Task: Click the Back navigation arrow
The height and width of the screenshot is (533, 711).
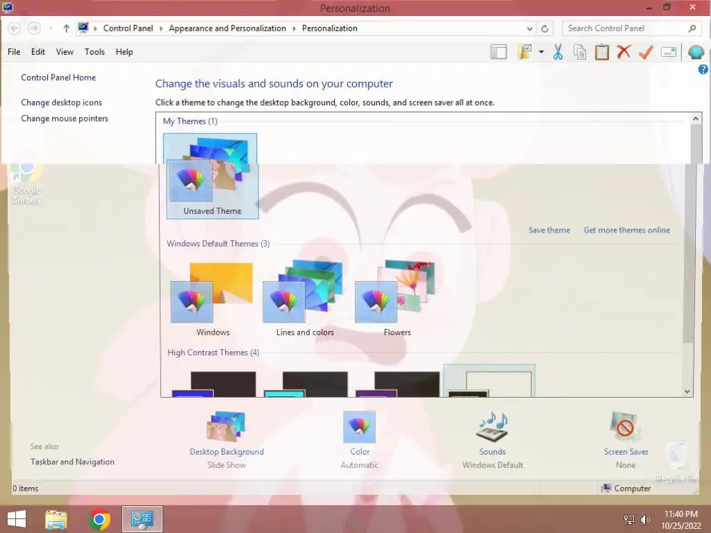Action: [x=15, y=28]
